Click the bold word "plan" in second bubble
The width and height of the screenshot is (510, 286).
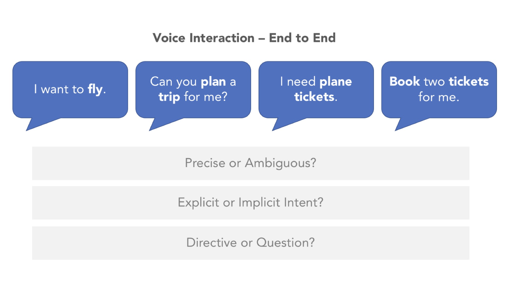coord(213,82)
